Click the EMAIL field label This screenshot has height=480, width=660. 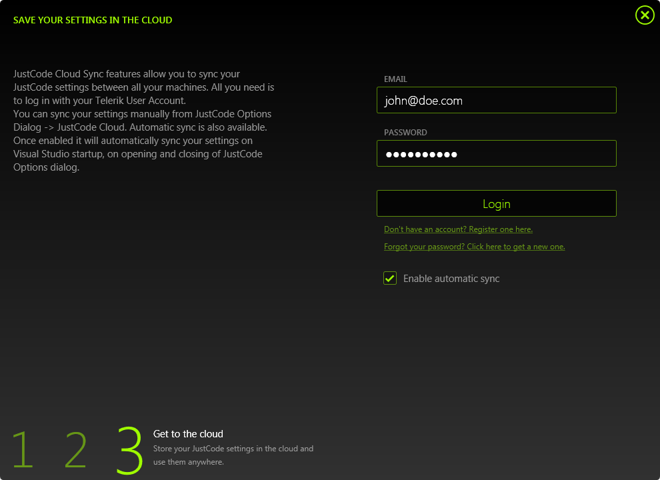pyautogui.click(x=395, y=79)
